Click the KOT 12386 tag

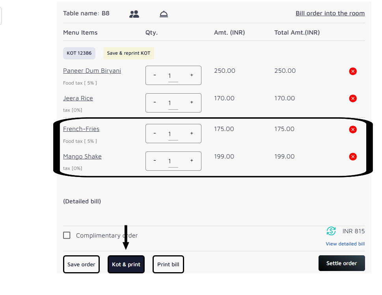point(79,53)
